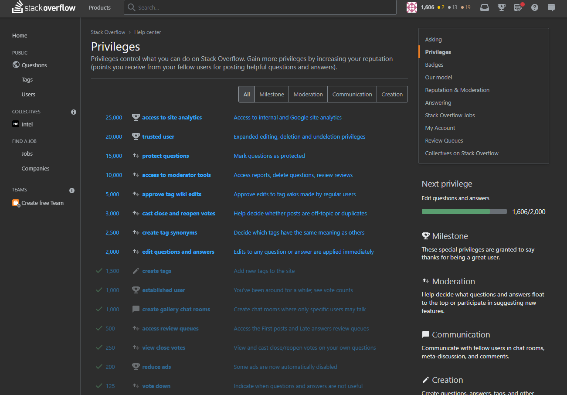The height and width of the screenshot is (395, 567).
Task: Open the trusted user privilege
Action: pos(158,136)
